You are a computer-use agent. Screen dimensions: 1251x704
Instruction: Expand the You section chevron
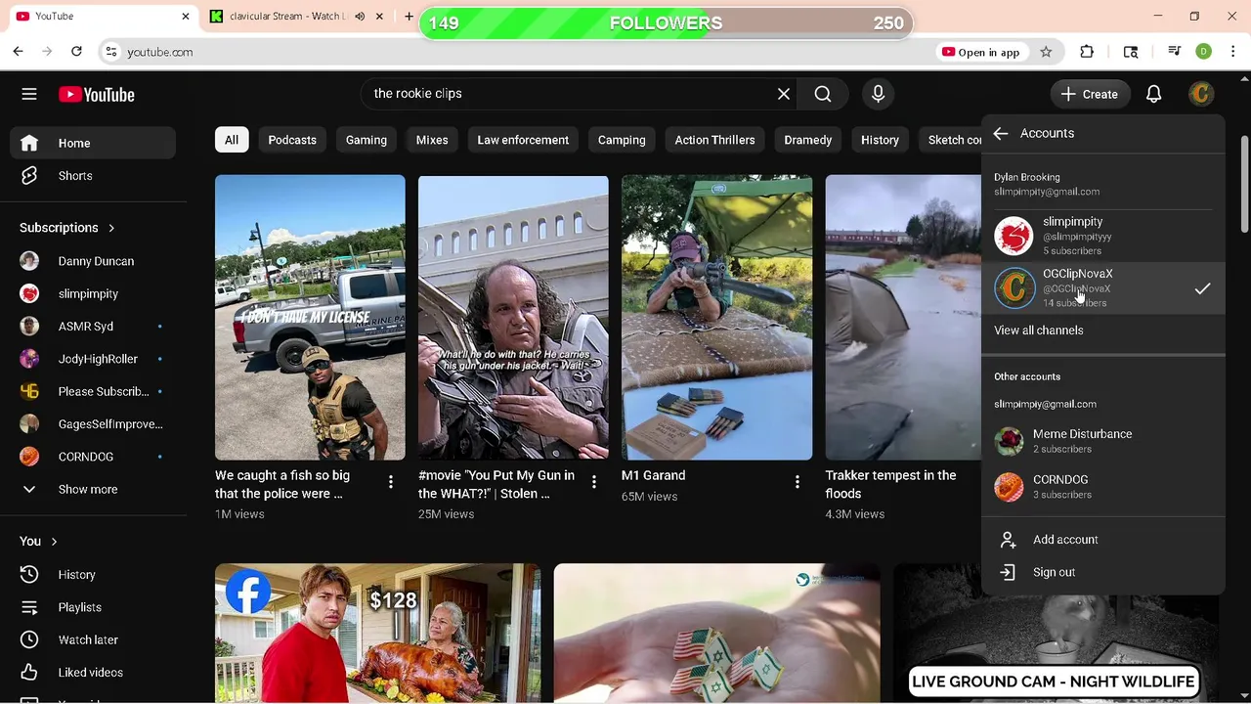[54, 542]
